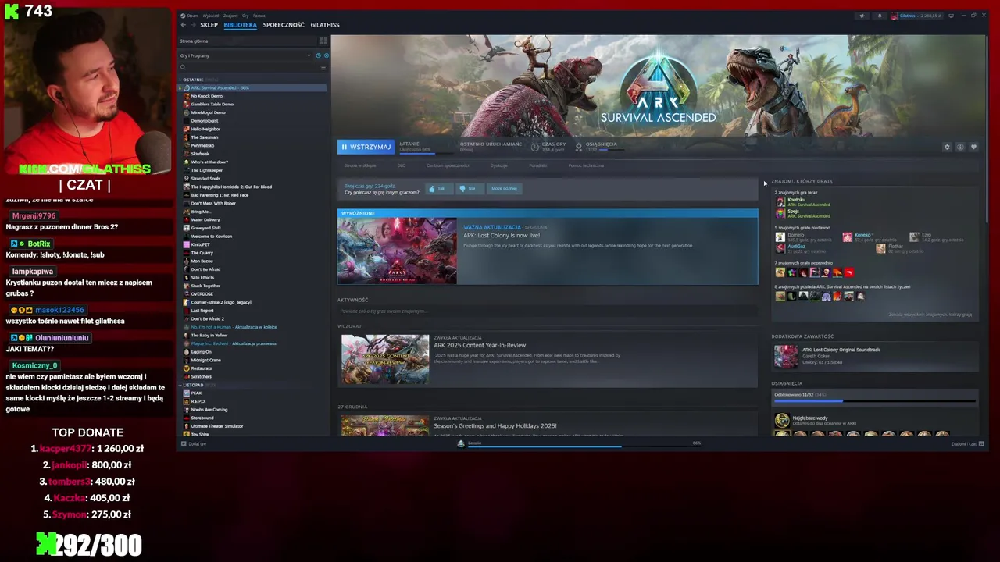Go forward with the navigation arrow

pyautogui.click(x=192, y=25)
